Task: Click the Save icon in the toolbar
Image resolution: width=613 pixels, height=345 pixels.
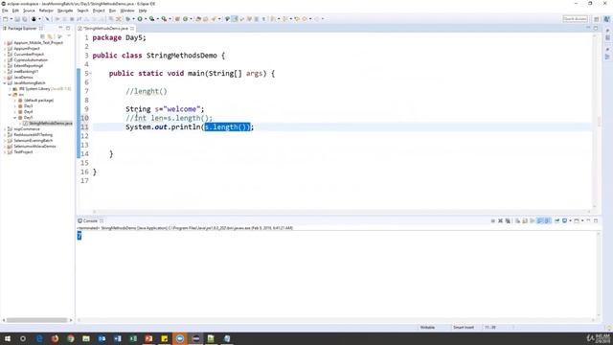Action: tap(17, 19)
